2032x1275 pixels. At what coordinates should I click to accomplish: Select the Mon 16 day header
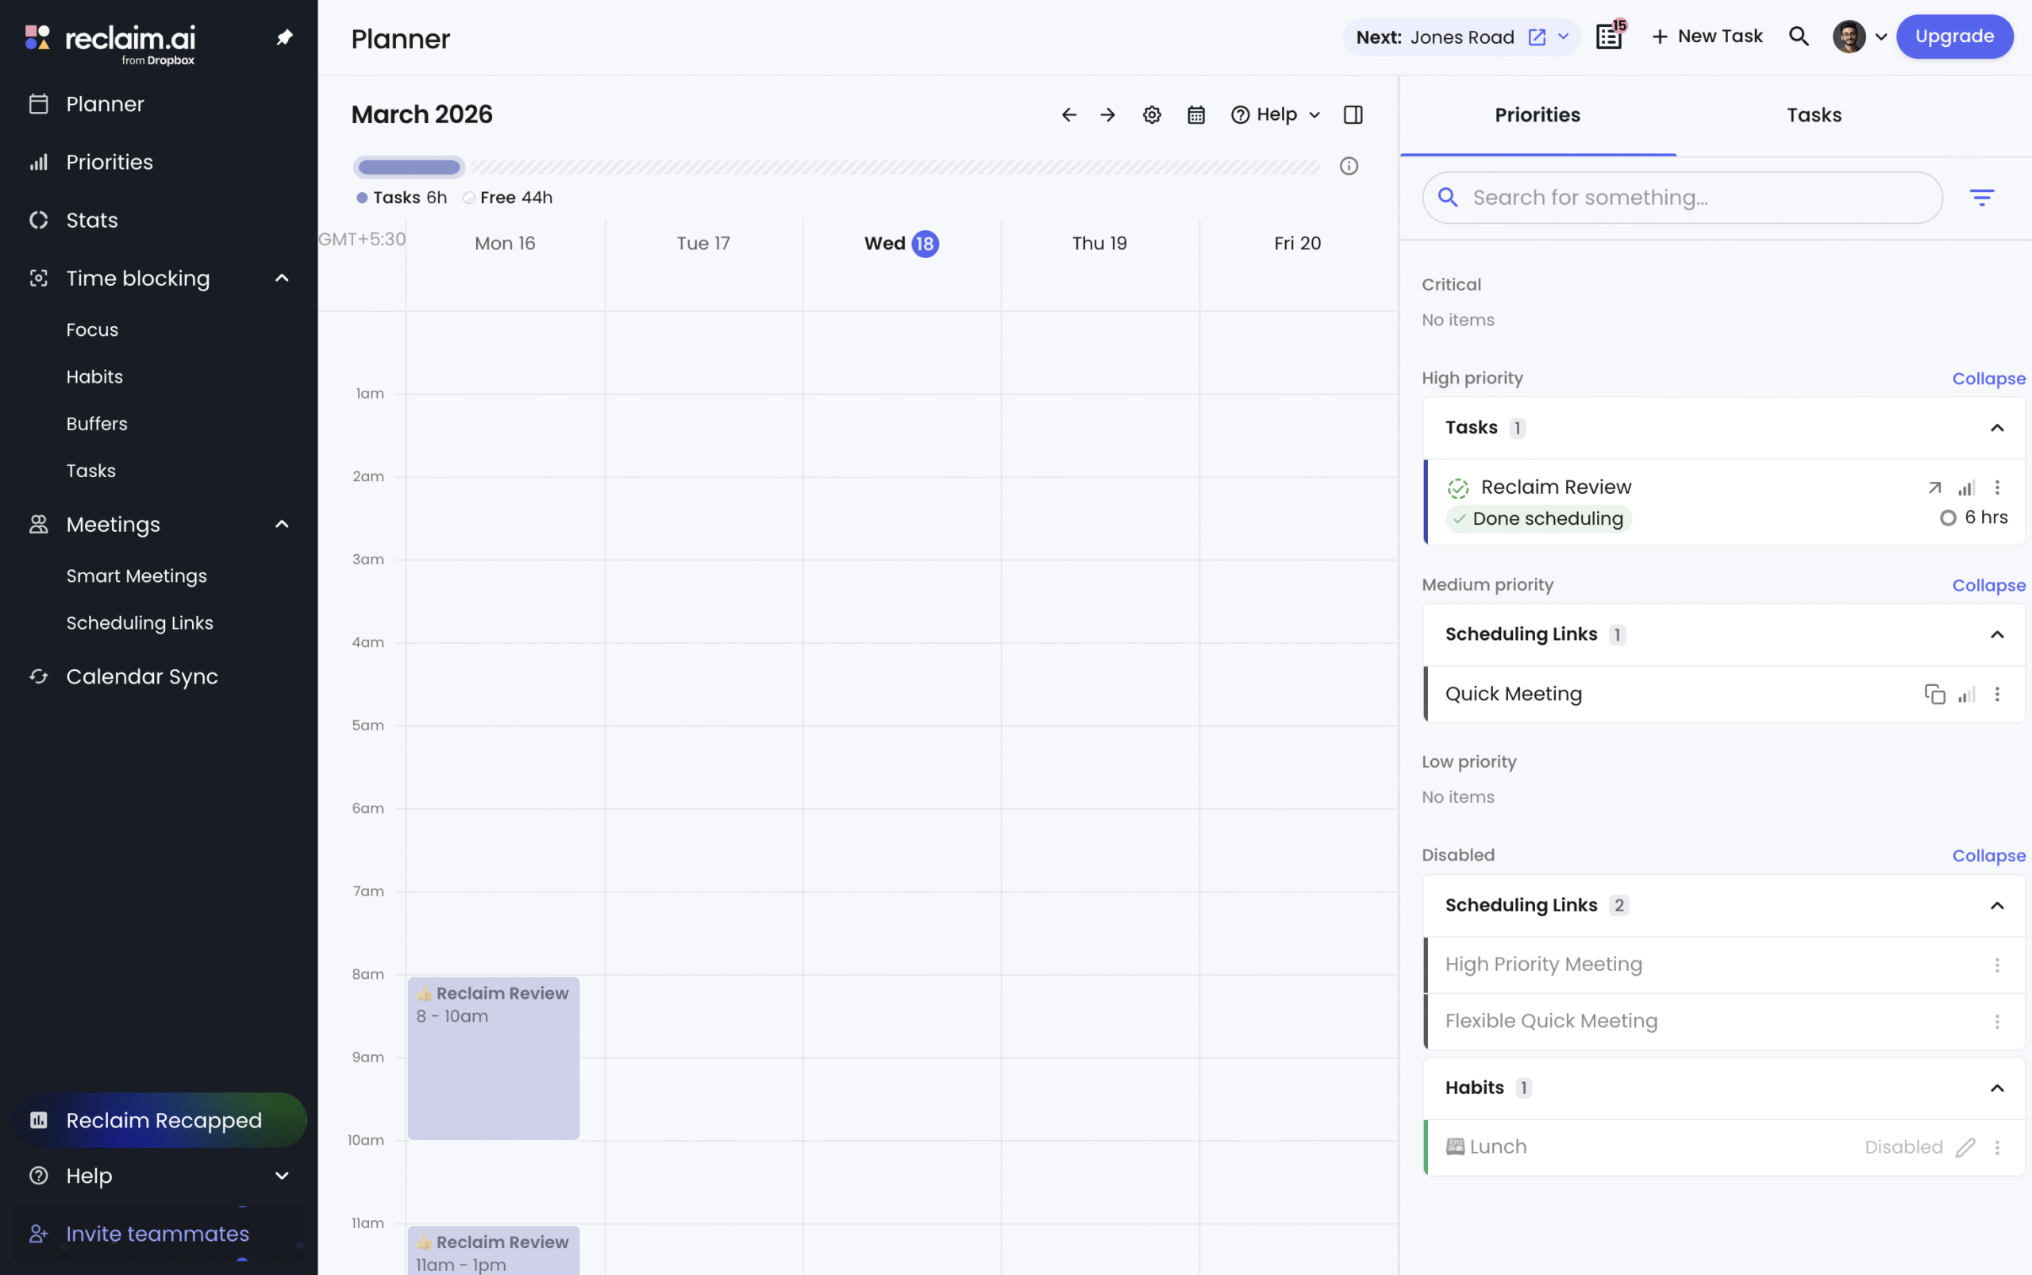coord(505,244)
